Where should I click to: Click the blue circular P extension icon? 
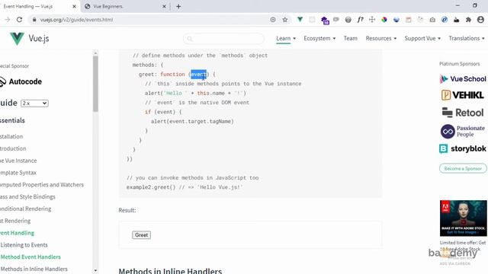click(445, 20)
